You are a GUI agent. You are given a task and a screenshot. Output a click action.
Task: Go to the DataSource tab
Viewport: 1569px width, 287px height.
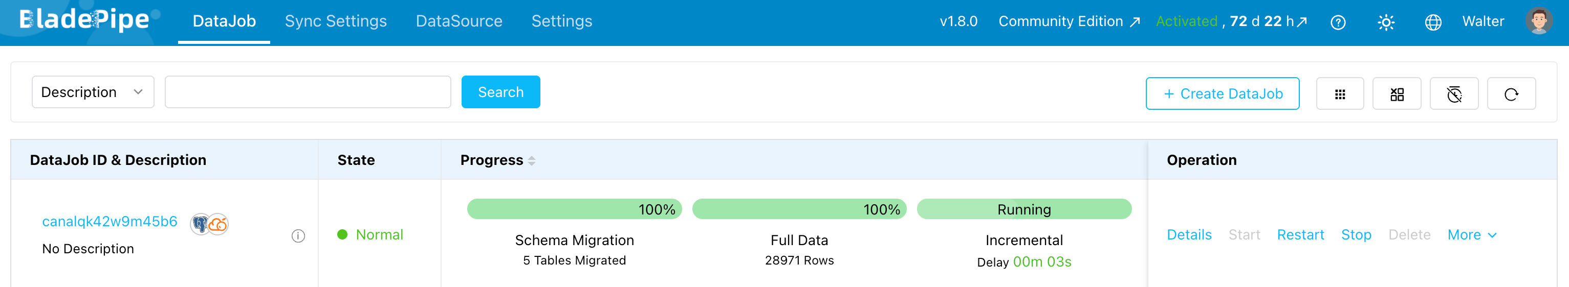[x=459, y=21]
